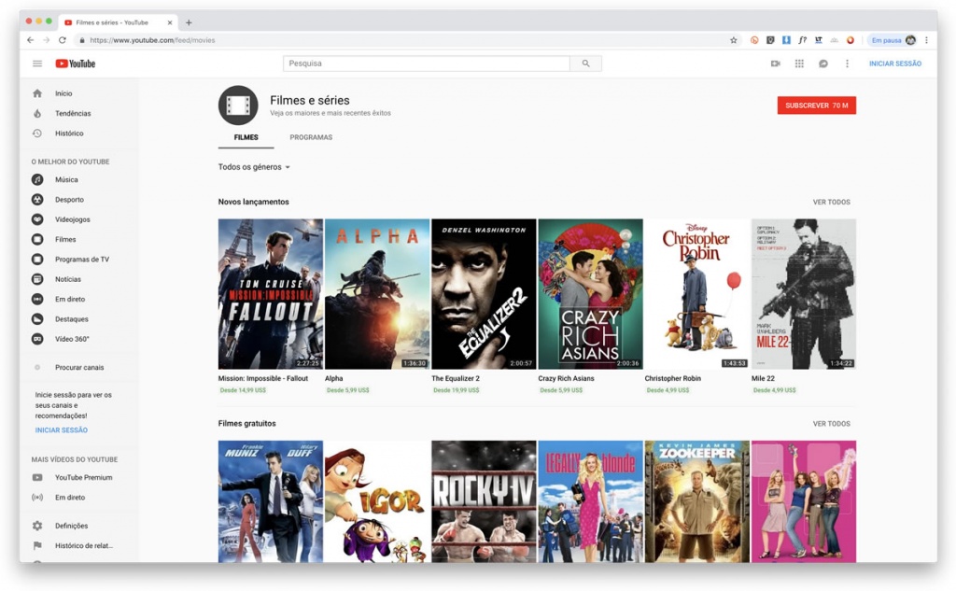This screenshot has width=956, height=591.
Task: Select the FILMES tab
Action: [x=246, y=136]
